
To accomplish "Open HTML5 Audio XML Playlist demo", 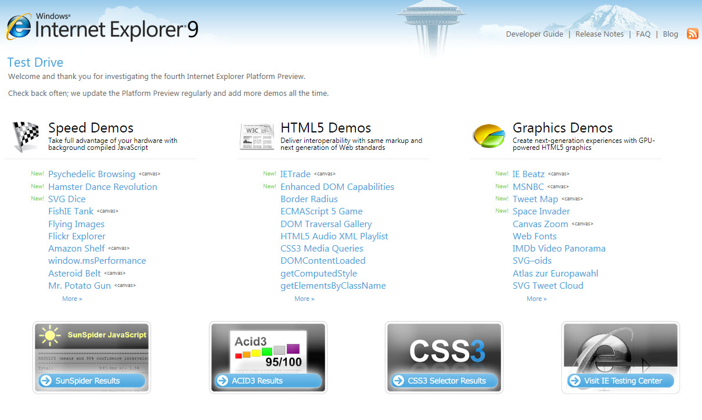I will 334,236.
